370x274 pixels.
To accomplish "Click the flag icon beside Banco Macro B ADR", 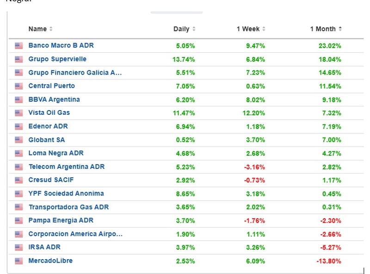I will (18, 46).
